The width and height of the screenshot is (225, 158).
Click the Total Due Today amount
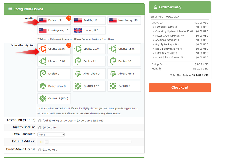200,75
